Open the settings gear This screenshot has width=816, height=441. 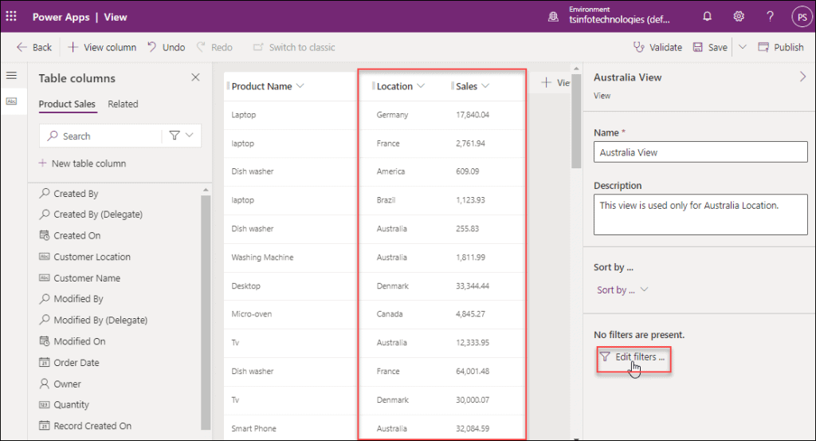[x=739, y=17]
